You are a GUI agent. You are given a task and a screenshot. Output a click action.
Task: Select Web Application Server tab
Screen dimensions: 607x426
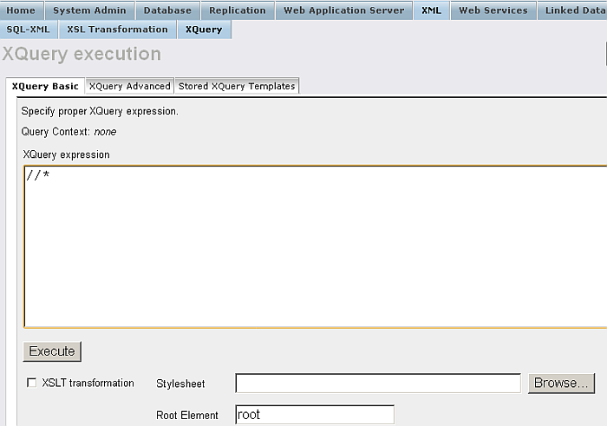pos(343,10)
